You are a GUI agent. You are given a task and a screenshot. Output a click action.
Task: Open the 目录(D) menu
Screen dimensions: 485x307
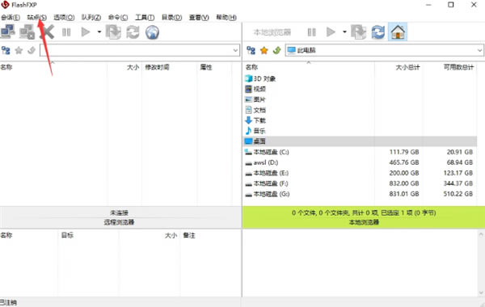click(171, 17)
